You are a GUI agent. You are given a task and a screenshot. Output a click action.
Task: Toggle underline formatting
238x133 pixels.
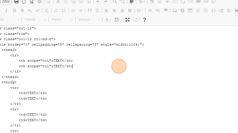click(x=14, y=11)
